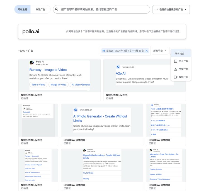Click the Image to Video chip
Image resolution: width=223 pixels, height=193 pixels.
click(59, 85)
